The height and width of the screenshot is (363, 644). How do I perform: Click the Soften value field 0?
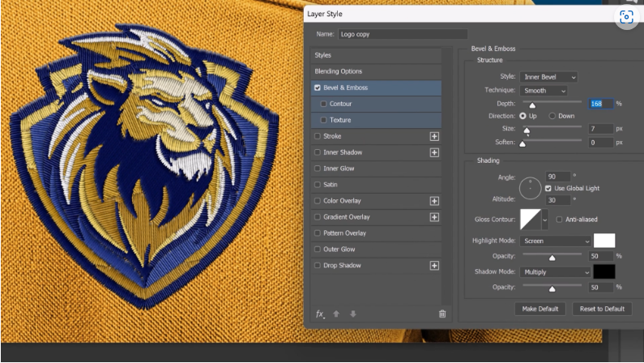pyautogui.click(x=601, y=143)
